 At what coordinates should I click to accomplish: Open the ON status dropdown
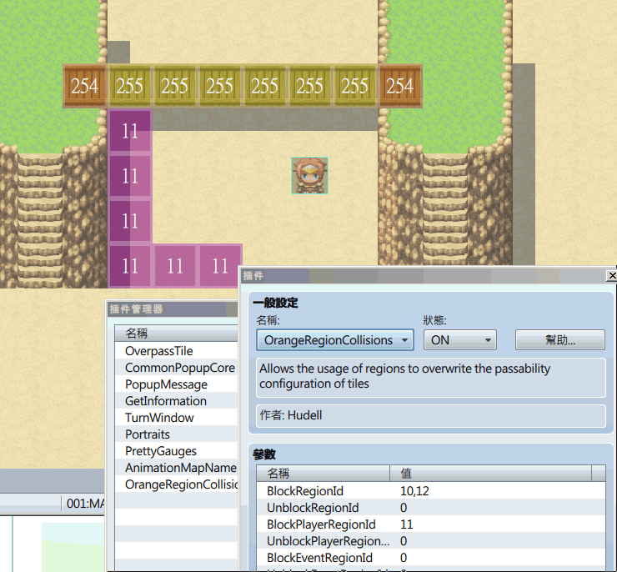(460, 340)
